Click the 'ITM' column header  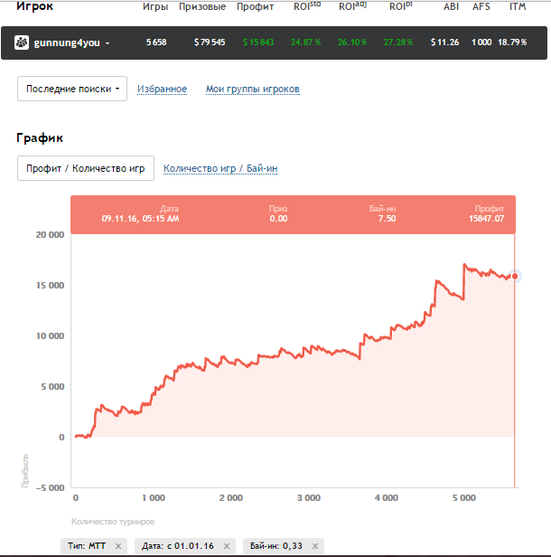[x=518, y=7]
